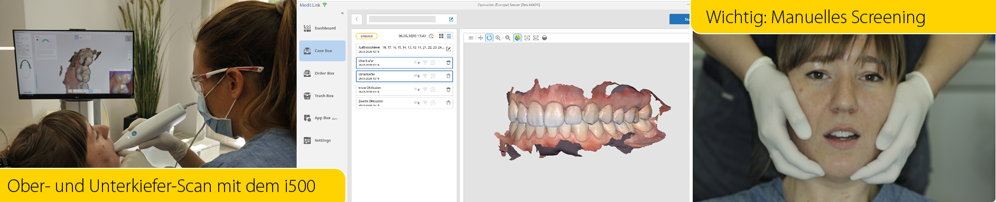Click the Ordered status badge
The width and height of the screenshot is (996, 202).
coord(367,36)
